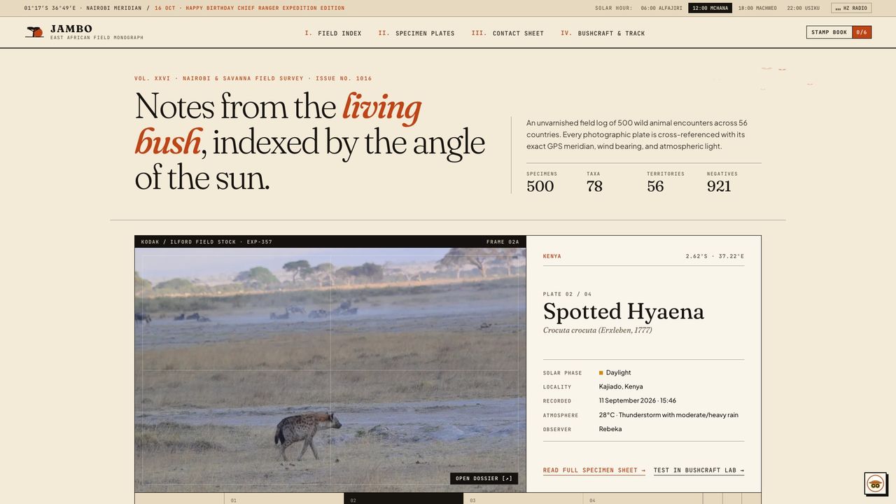896x504 pixels.
Task: Open the binoculars widget icon
Action: pos(875,484)
